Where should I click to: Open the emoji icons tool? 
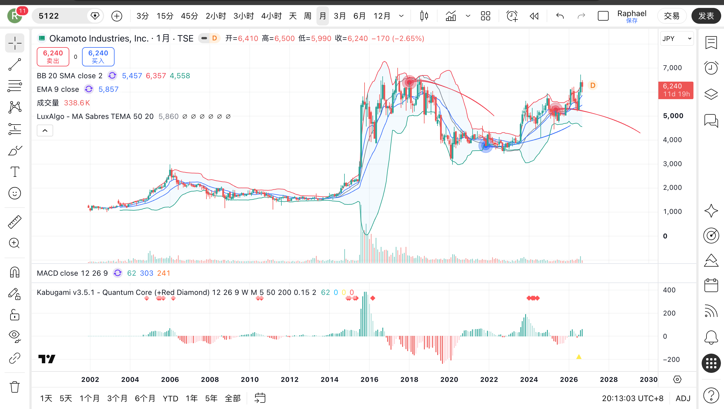15,193
